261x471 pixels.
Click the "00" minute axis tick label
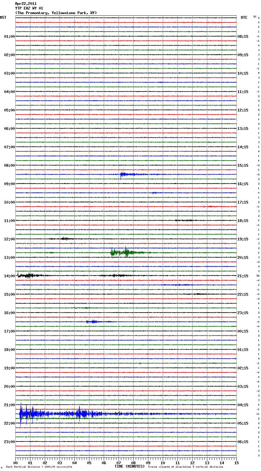[15, 463]
